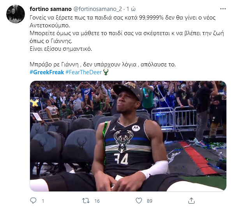Click the like count showing 89
The width and height of the screenshot is (233, 209).
[150, 201]
